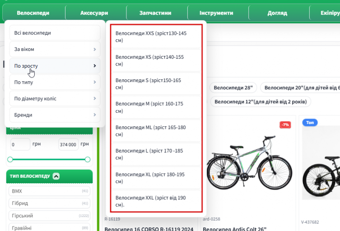Expand По діаметру коліс submenu arrow
This screenshot has width=340, height=231.
pos(94,98)
